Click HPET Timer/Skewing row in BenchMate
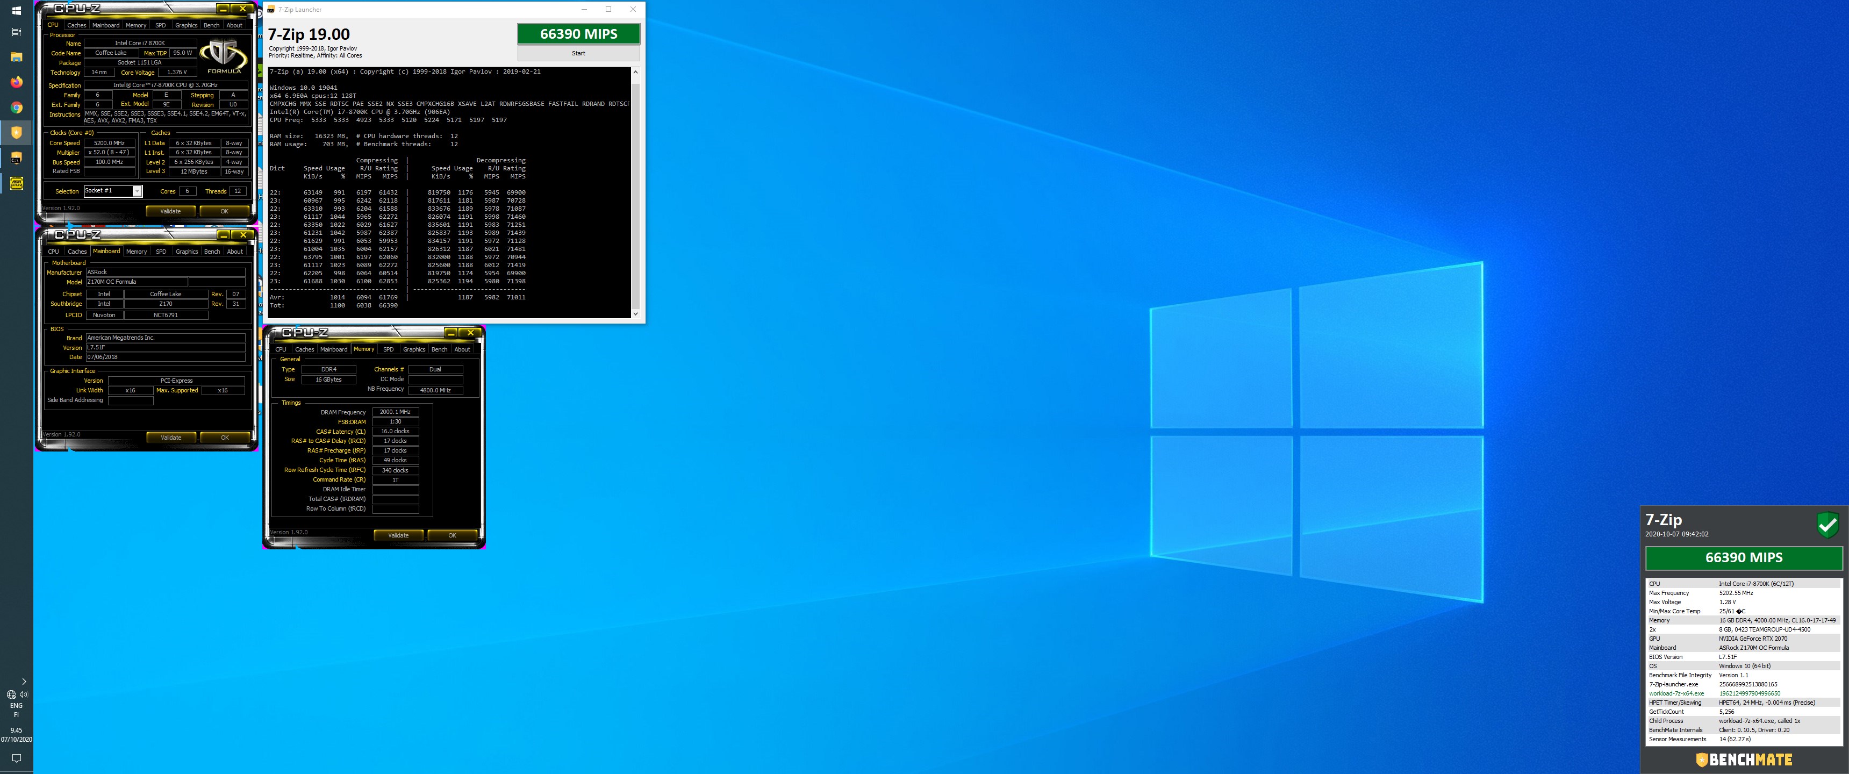The image size is (1849, 774). [x=1744, y=703]
